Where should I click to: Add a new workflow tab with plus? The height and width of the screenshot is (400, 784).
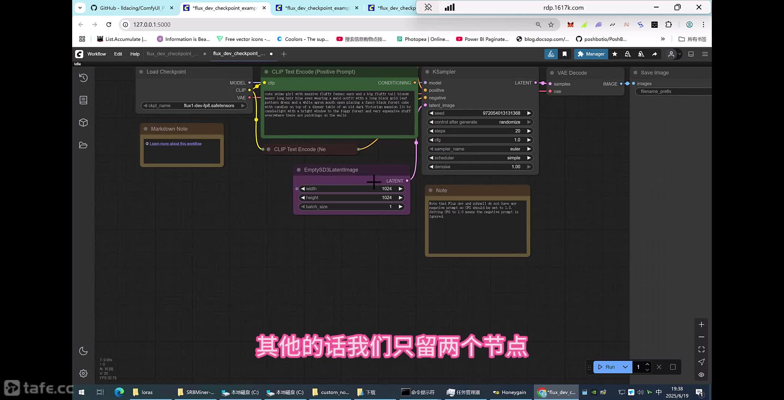(284, 54)
